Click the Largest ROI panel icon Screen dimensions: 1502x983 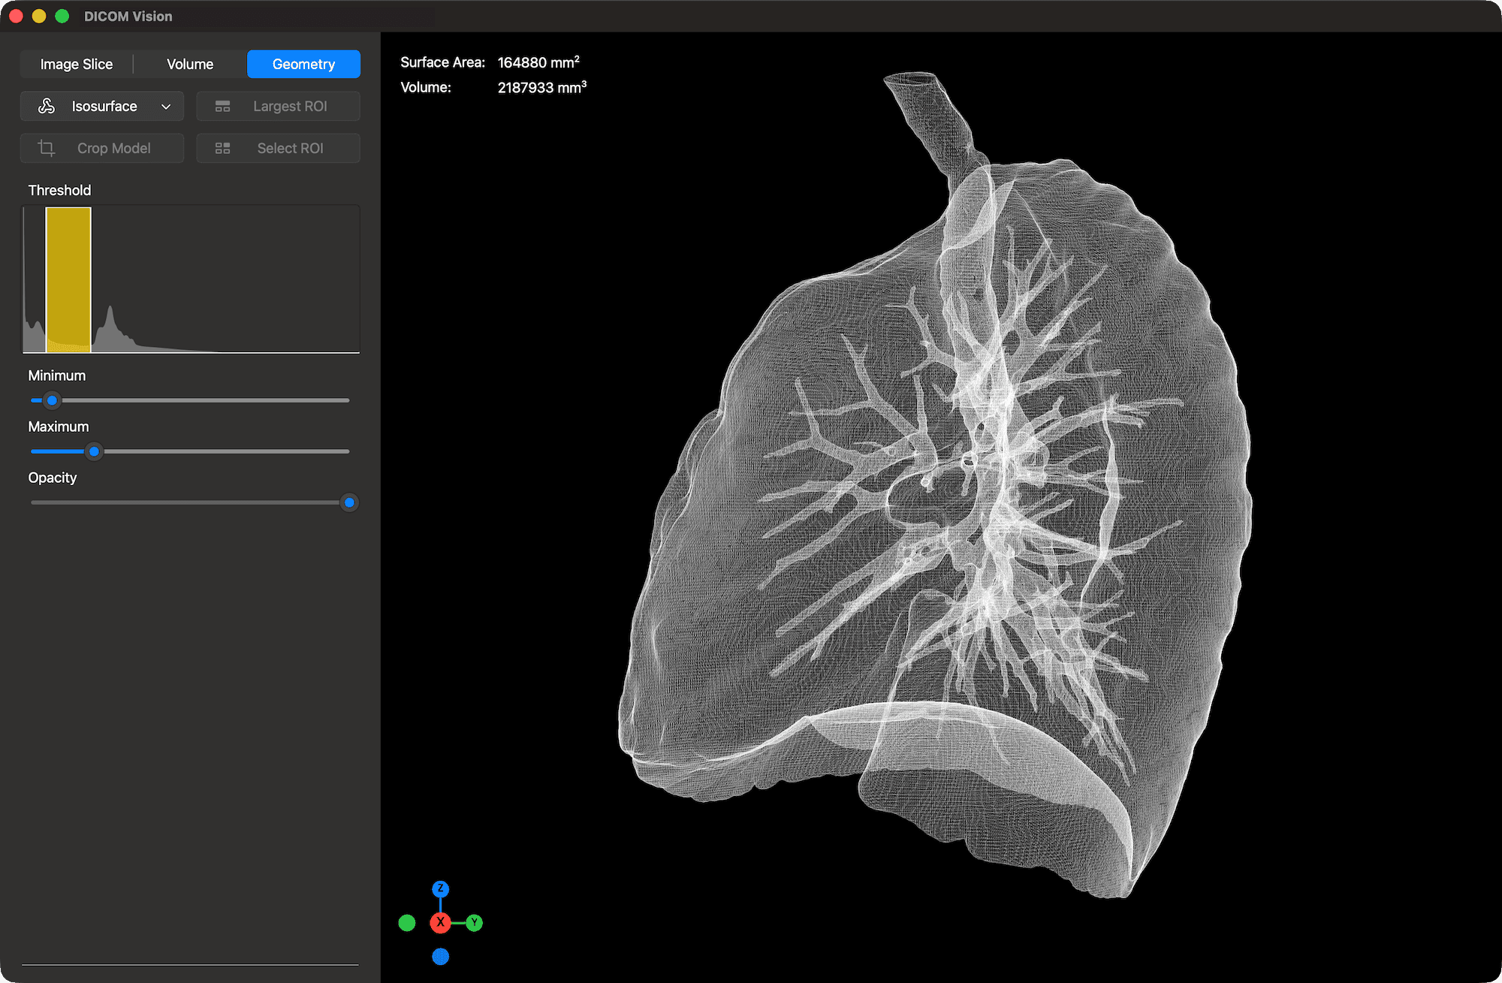222,106
